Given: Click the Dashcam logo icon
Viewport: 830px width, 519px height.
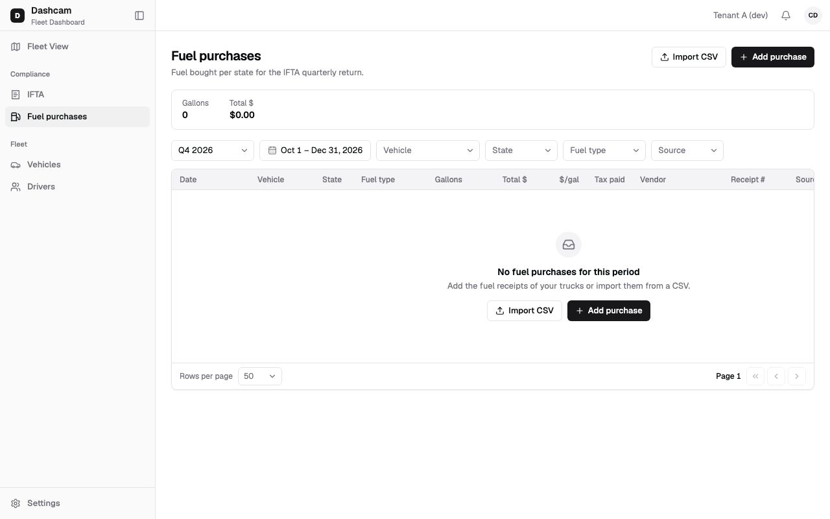Looking at the screenshot, I should click(18, 16).
